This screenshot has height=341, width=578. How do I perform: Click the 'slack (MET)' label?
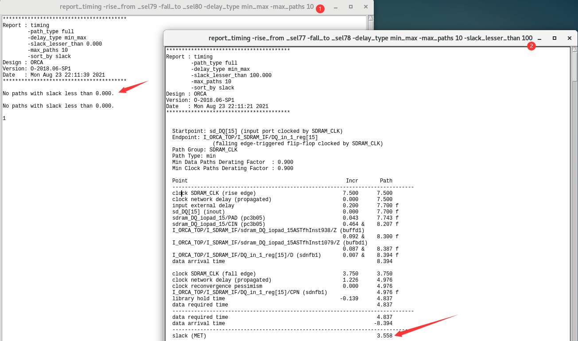pos(189,336)
